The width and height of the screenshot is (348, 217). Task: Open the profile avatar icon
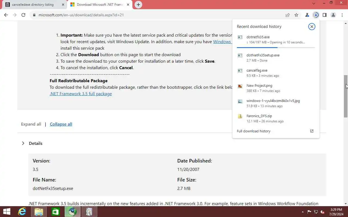(x=333, y=15)
